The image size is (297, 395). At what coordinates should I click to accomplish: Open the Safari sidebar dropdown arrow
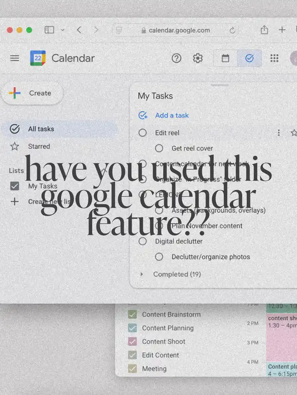click(63, 30)
